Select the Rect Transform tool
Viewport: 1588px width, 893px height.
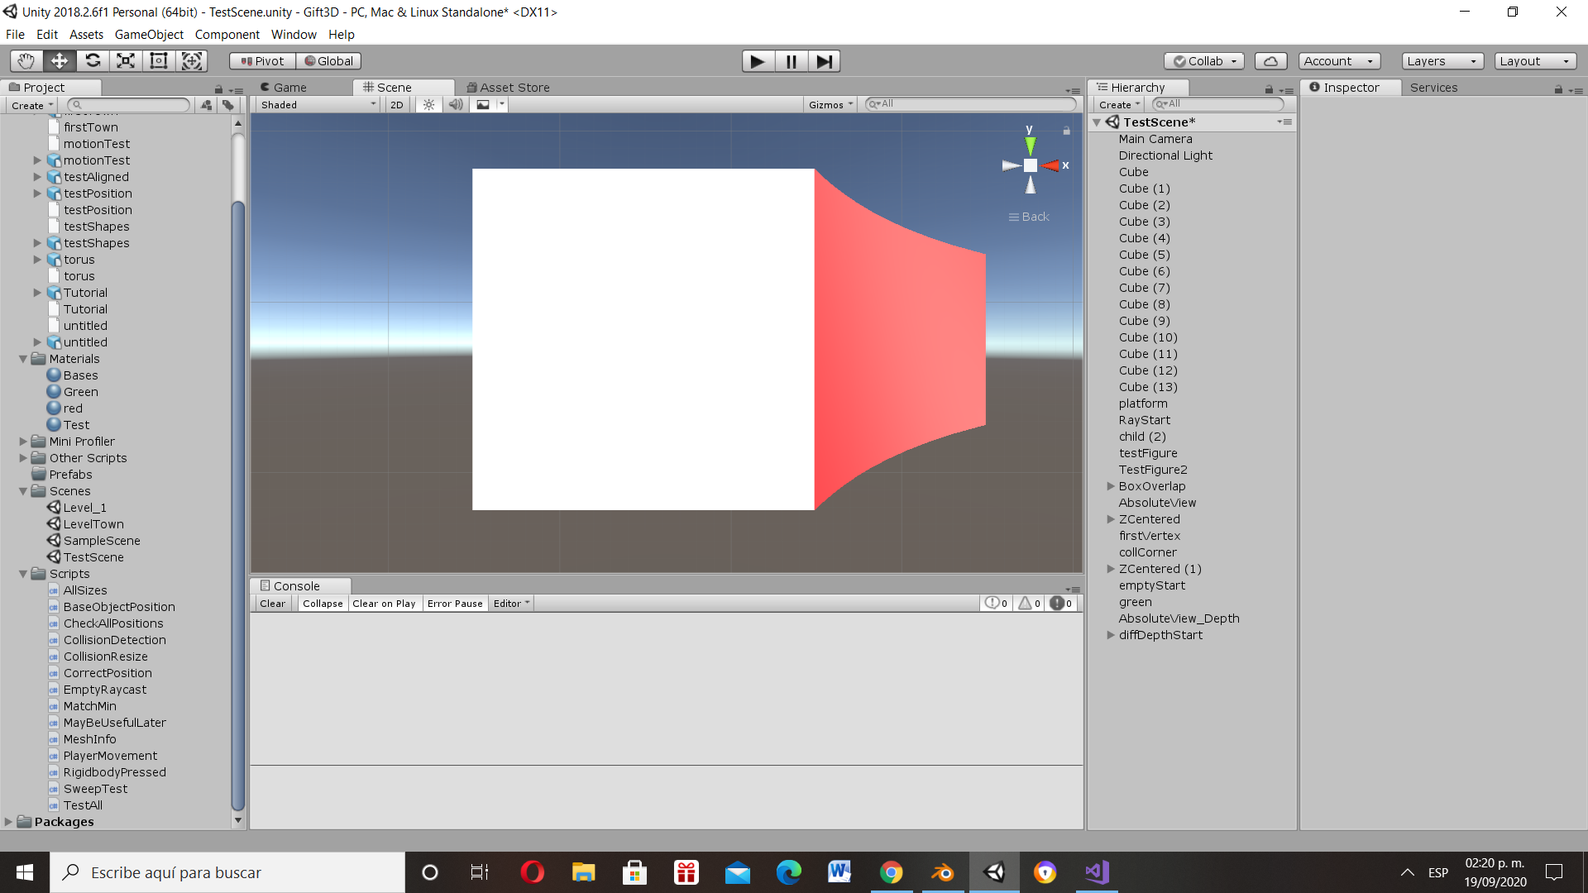pos(159,60)
